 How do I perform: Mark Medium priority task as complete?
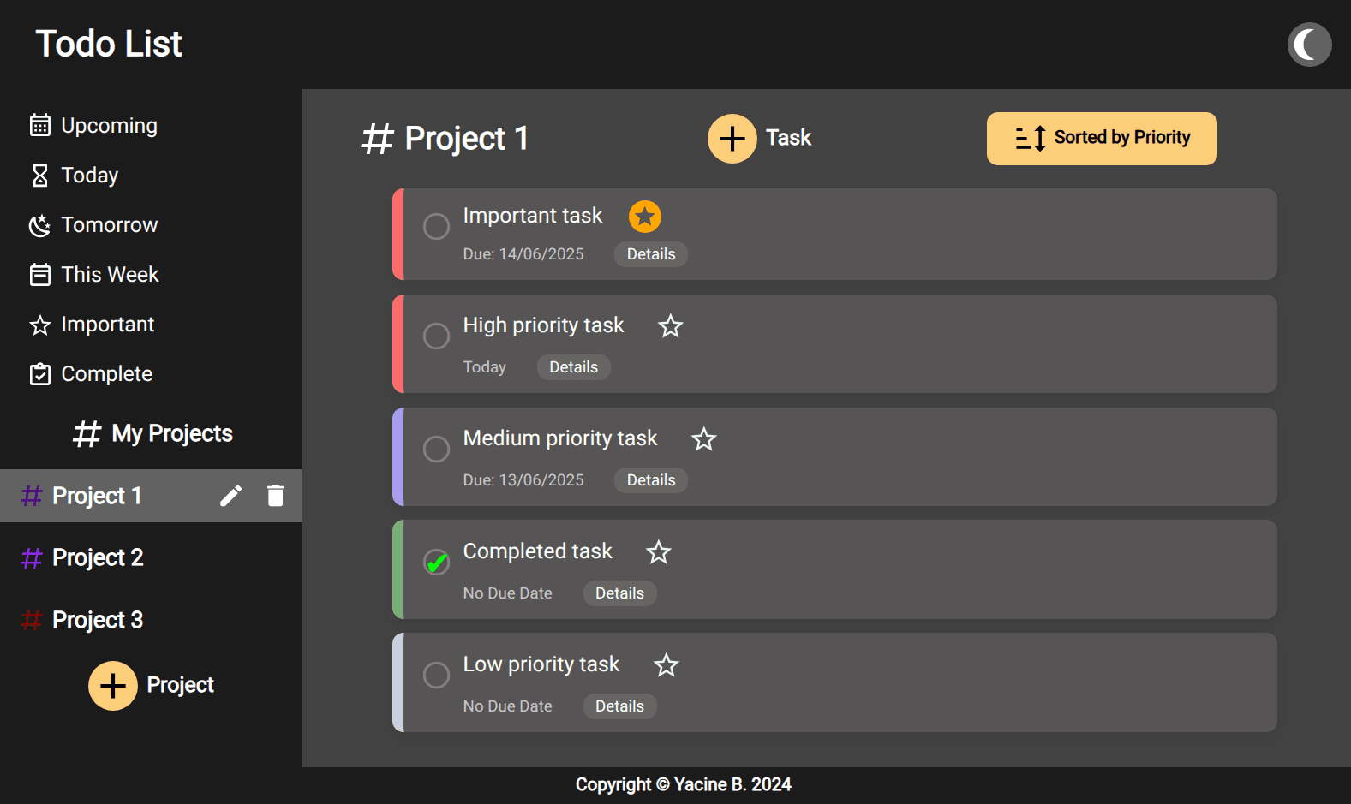point(437,450)
